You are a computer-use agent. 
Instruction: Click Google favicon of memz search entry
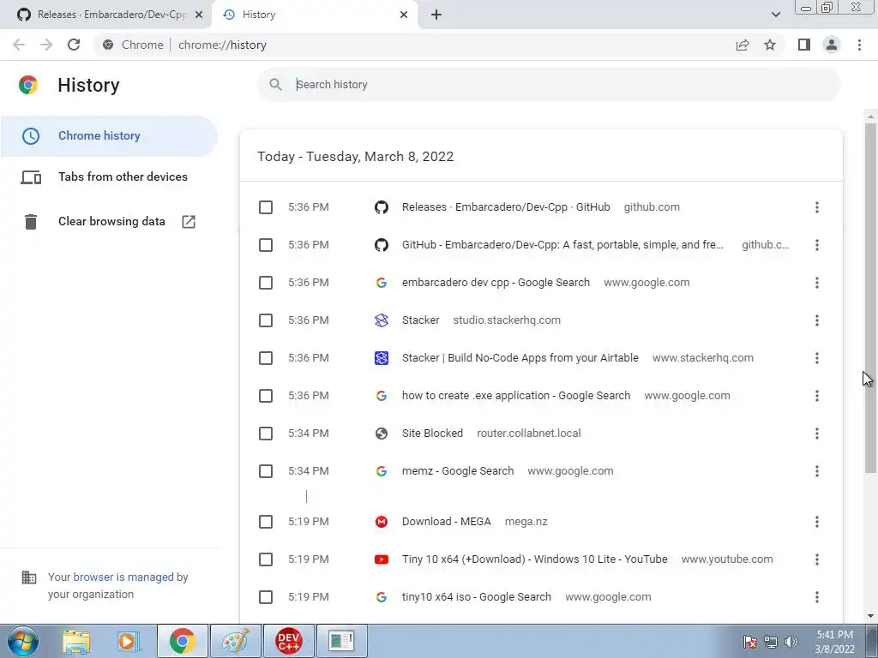[x=382, y=471]
